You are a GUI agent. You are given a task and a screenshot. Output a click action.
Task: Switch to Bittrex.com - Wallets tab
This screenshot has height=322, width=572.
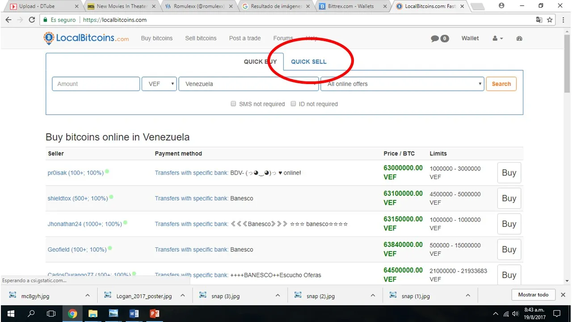tap(353, 6)
